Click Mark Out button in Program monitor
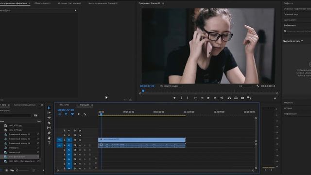311x175 pixels. coord(187,98)
